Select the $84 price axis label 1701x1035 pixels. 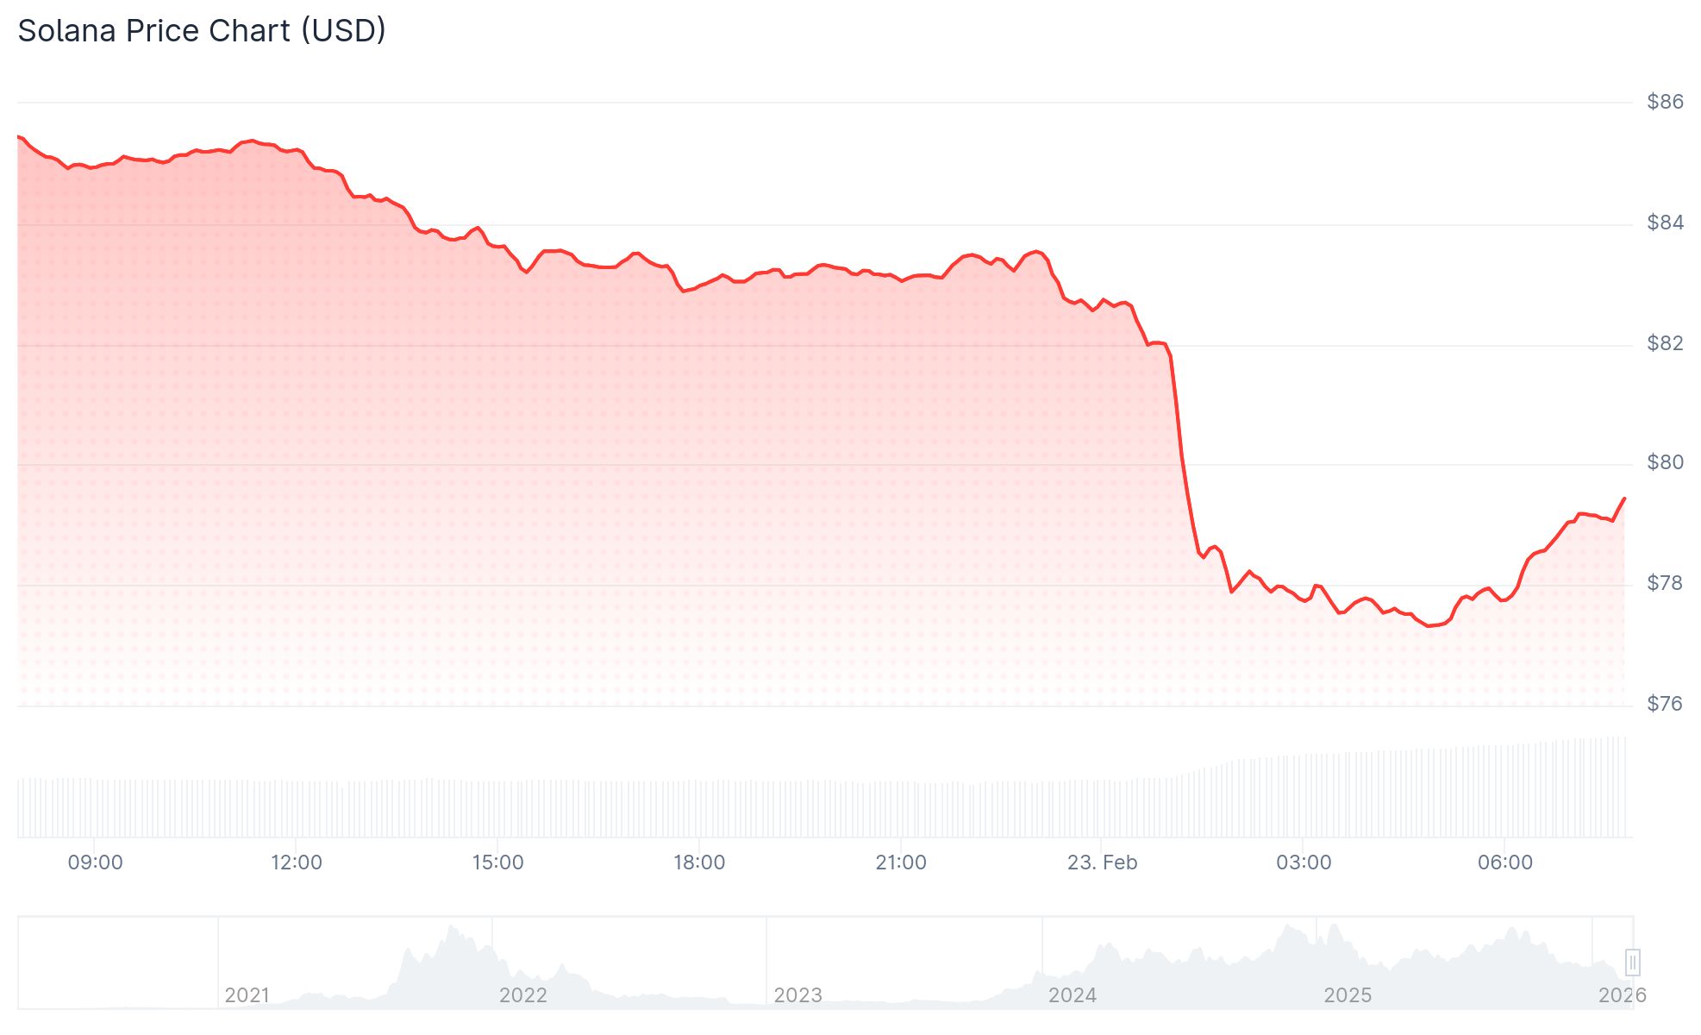pyautogui.click(x=1665, y=223)
